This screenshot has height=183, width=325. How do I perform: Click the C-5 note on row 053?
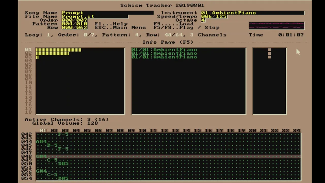(52, 175)
